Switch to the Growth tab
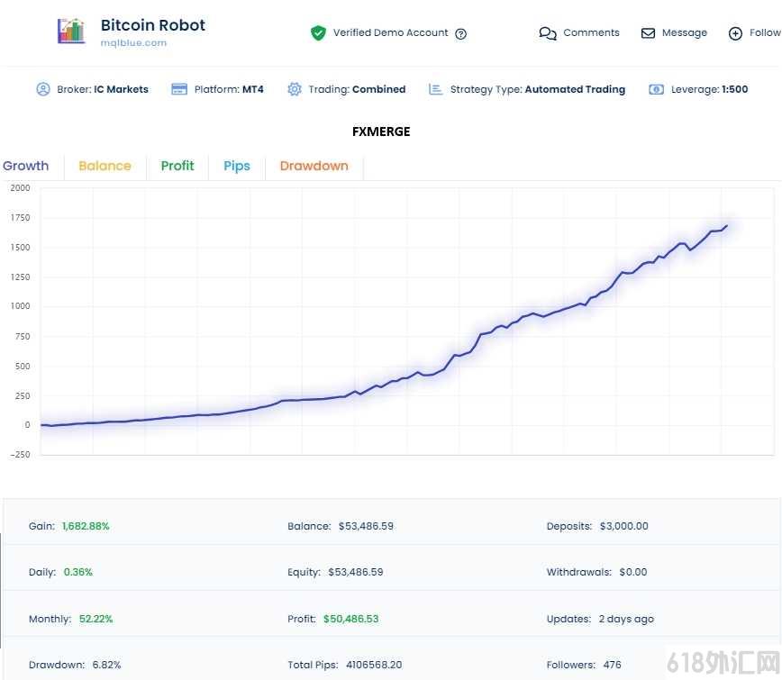Screen dimensions: 782x680 [26, 166]
